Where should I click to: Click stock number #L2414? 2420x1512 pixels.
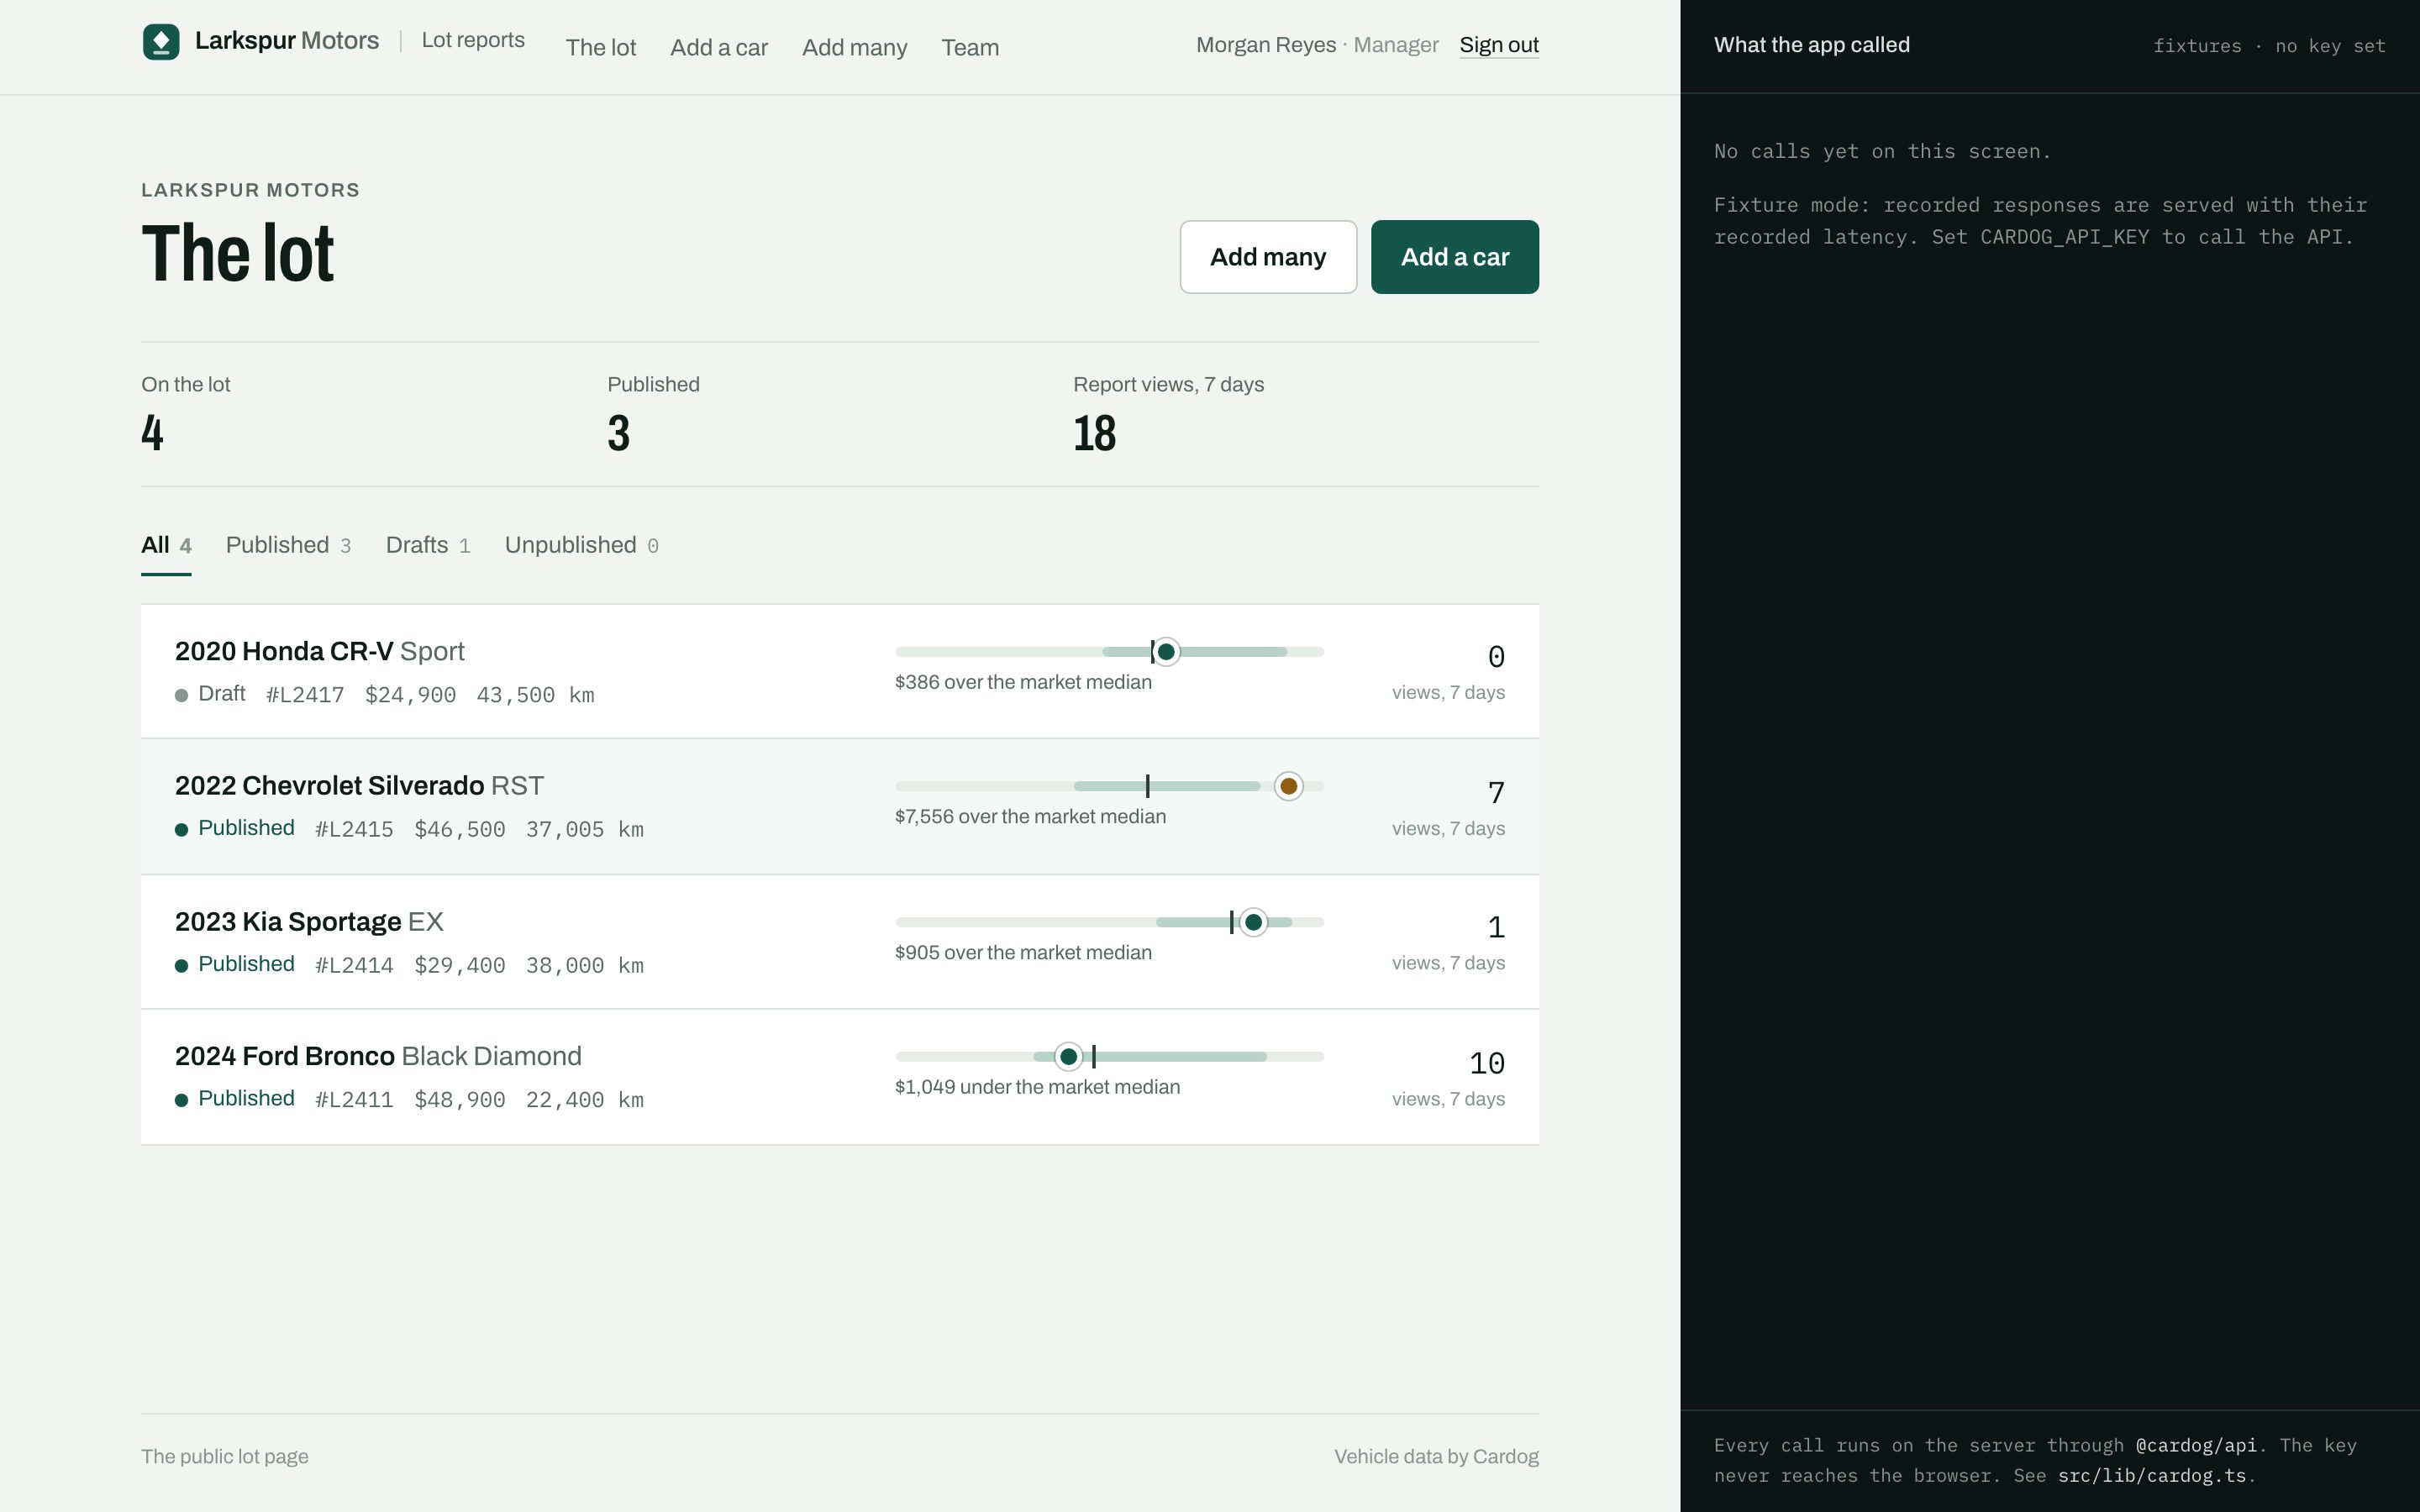point(354,965)
